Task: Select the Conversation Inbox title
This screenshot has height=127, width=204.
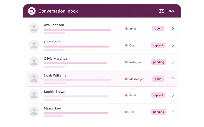Action: (x=58, y=11)
